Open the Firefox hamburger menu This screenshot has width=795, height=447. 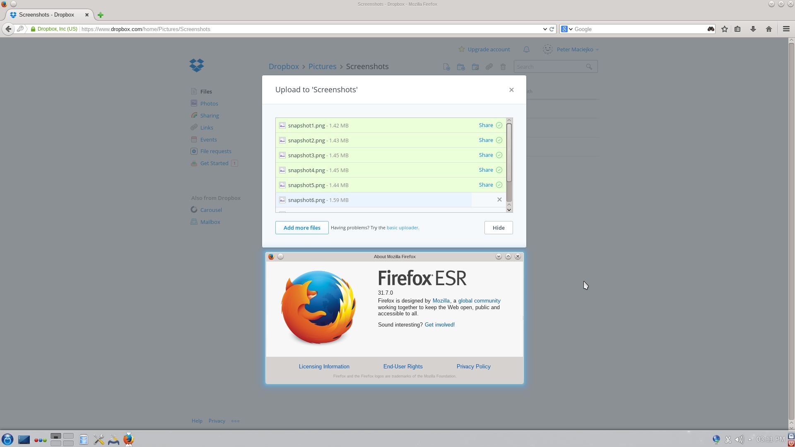(786, 29)
